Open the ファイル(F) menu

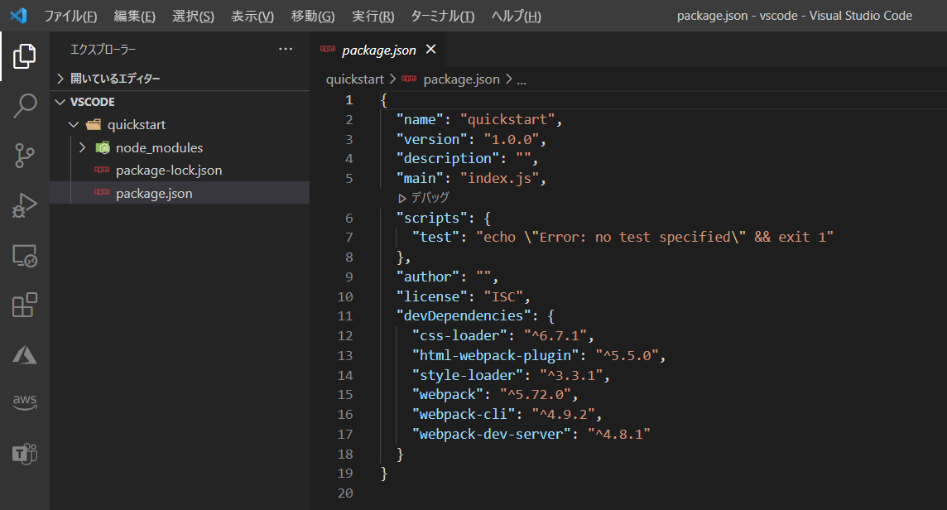70,16
